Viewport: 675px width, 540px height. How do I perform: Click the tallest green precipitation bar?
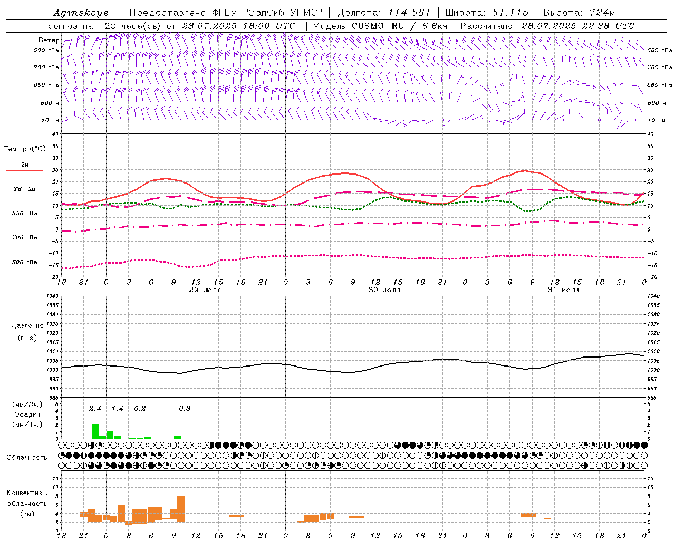(x=95, y=431)
